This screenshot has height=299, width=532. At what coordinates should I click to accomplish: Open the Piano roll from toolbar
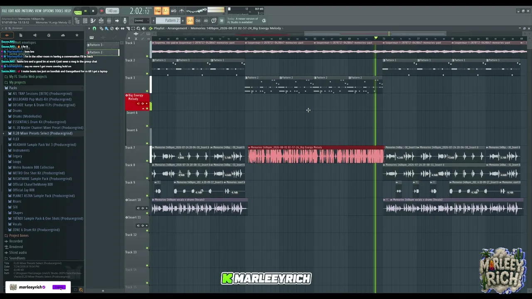[93, 21]
